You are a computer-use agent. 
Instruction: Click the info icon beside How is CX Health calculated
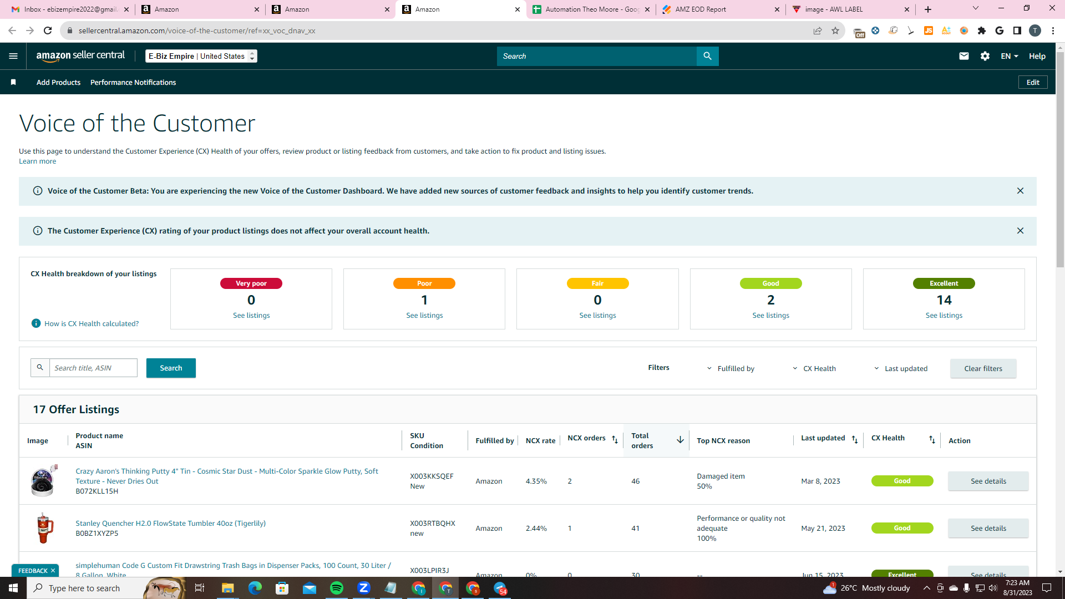[36, 323]
